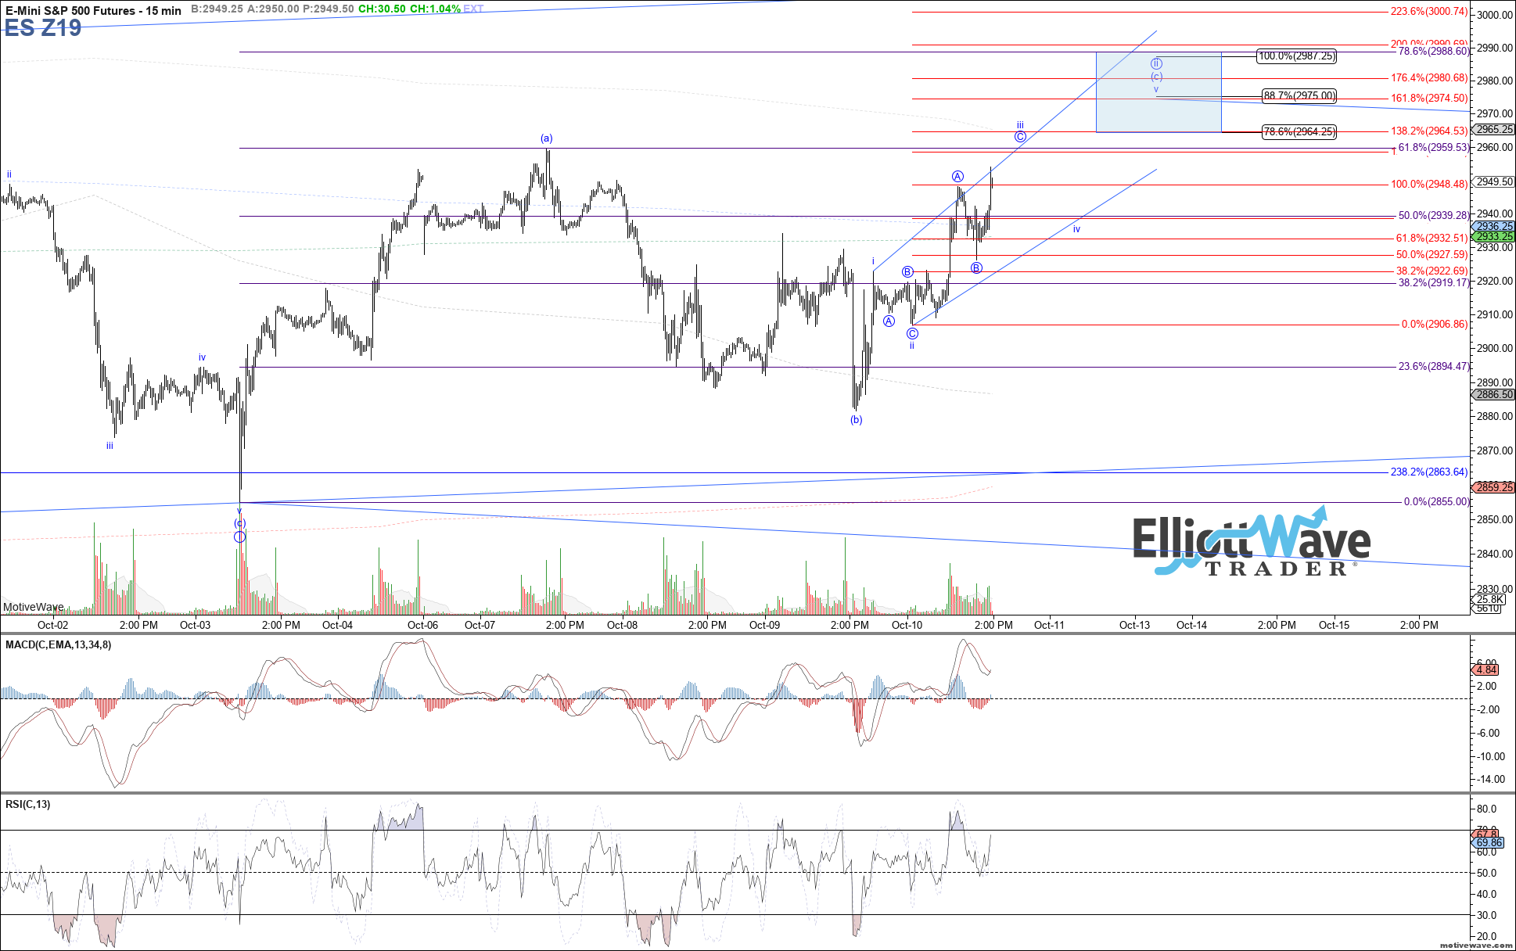Select the 38.2%(2919.17) purple level label

1434,283
